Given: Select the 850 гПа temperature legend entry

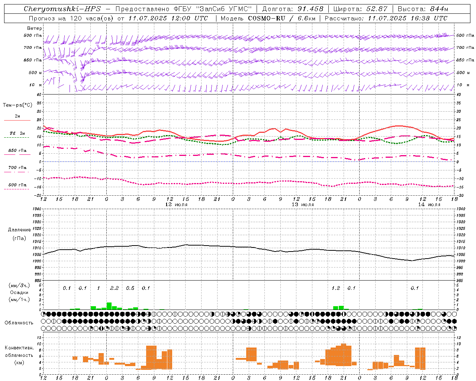Looking at the screenshot, I should tap(17, 151).
